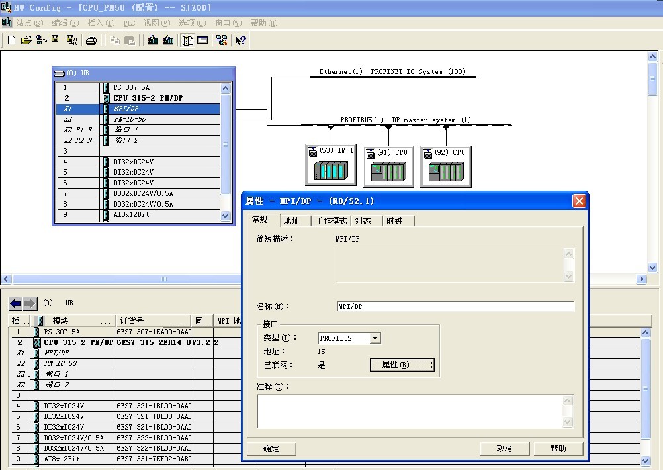
Task: Open the 选项(O) menu
Action: 193,23
